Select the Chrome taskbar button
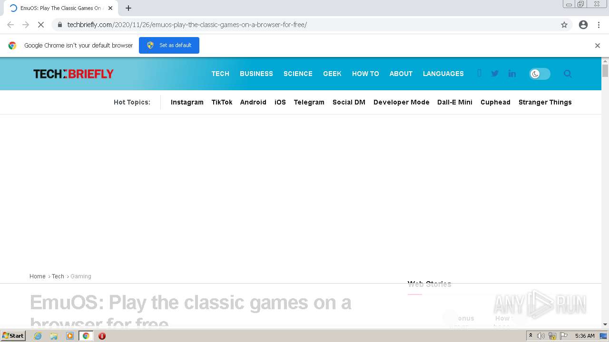Viewport: 609px width, 342px height. (x=86, y=336)
